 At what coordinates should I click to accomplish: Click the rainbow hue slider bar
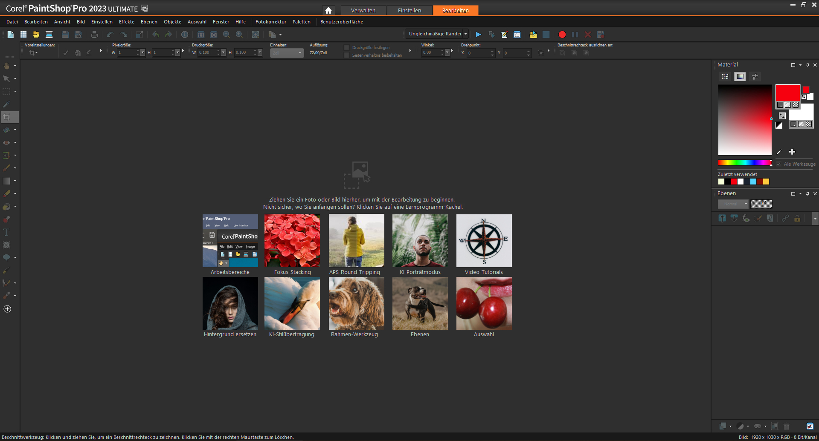744,163
